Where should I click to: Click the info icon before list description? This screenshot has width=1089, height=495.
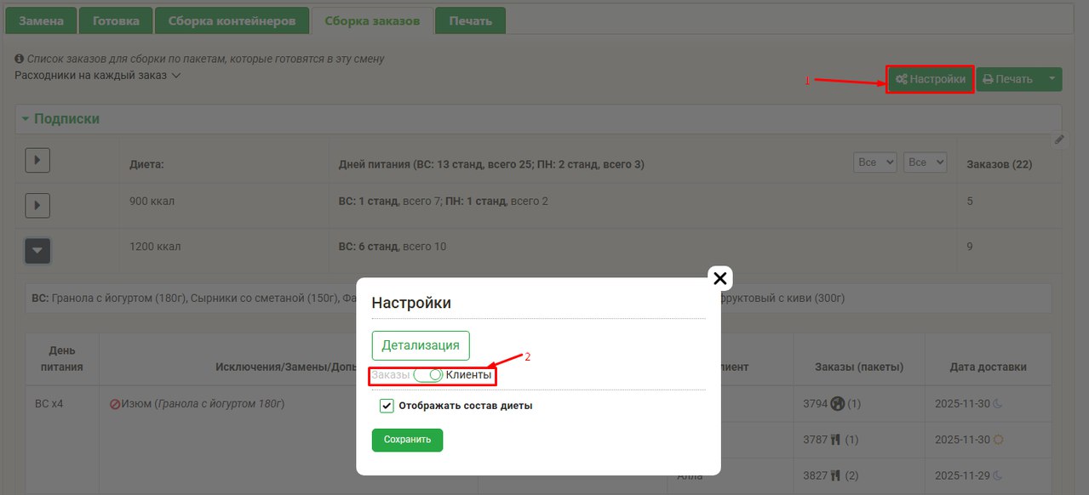tap(19, 60)
